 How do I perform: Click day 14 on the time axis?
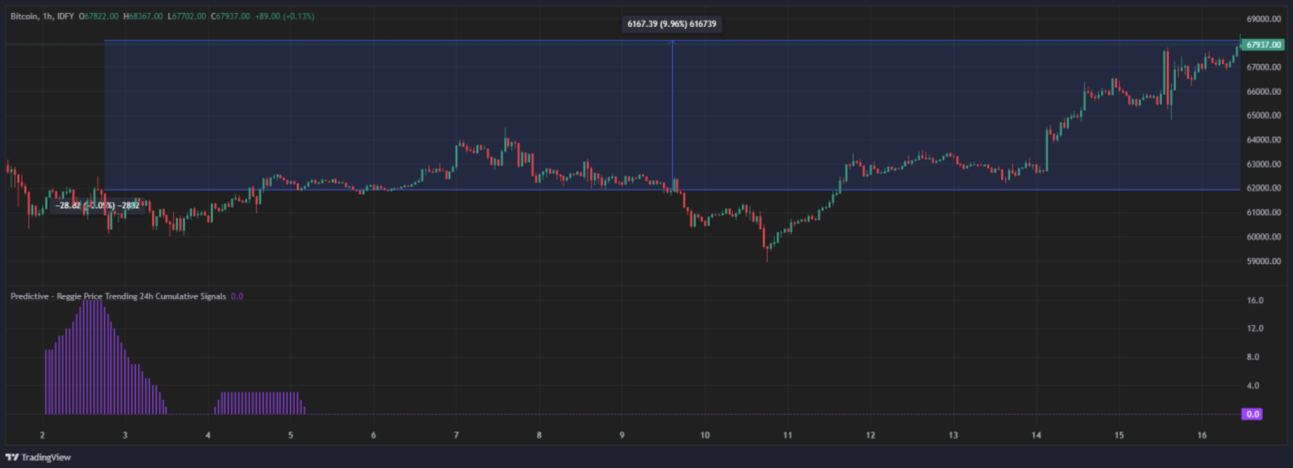pos(1036,435)
